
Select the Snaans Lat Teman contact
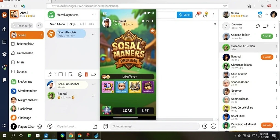pyautogui.click(x=248, y=47)
